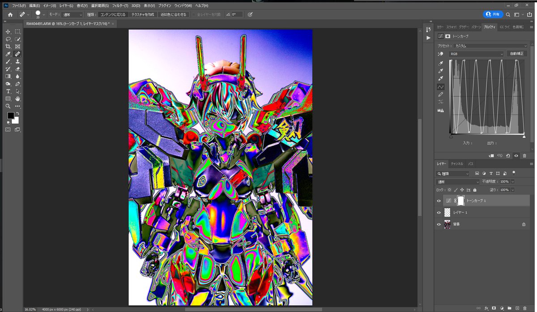
Task: Select the Spot Healing Brush tool
Action: [17, 54]
